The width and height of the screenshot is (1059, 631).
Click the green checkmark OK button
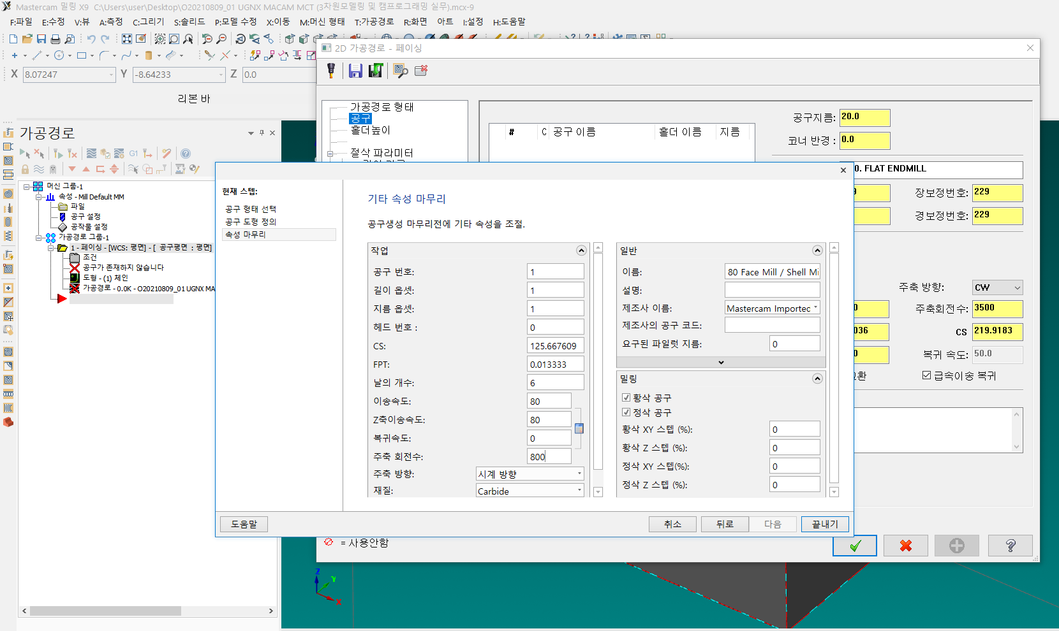tap(855, 546)
